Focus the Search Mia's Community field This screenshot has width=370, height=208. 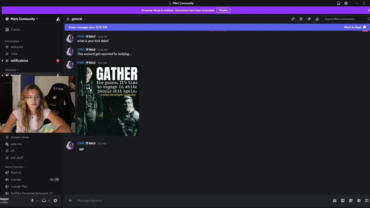(345, 19)
